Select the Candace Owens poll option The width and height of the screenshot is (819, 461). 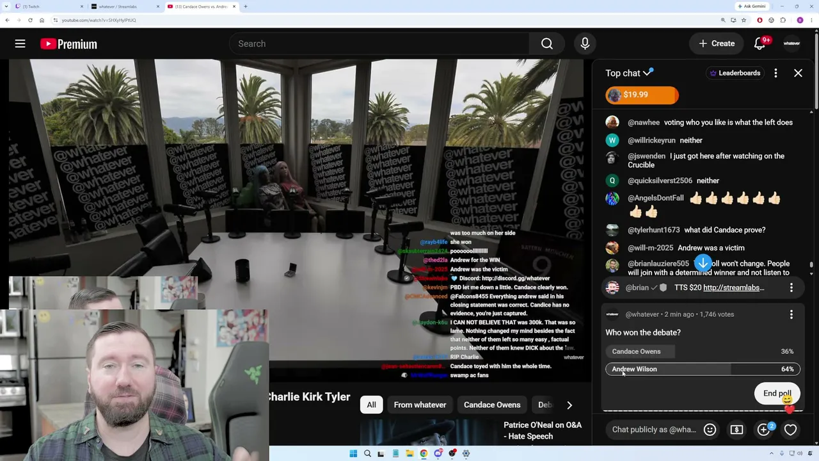(x=703, y=352)
